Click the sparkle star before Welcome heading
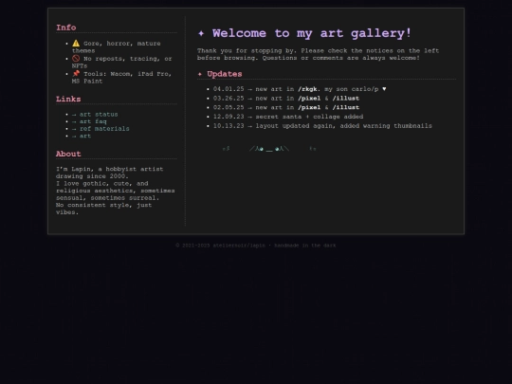The width and height of the screenshot is (512, 384). tap(201, 33)
